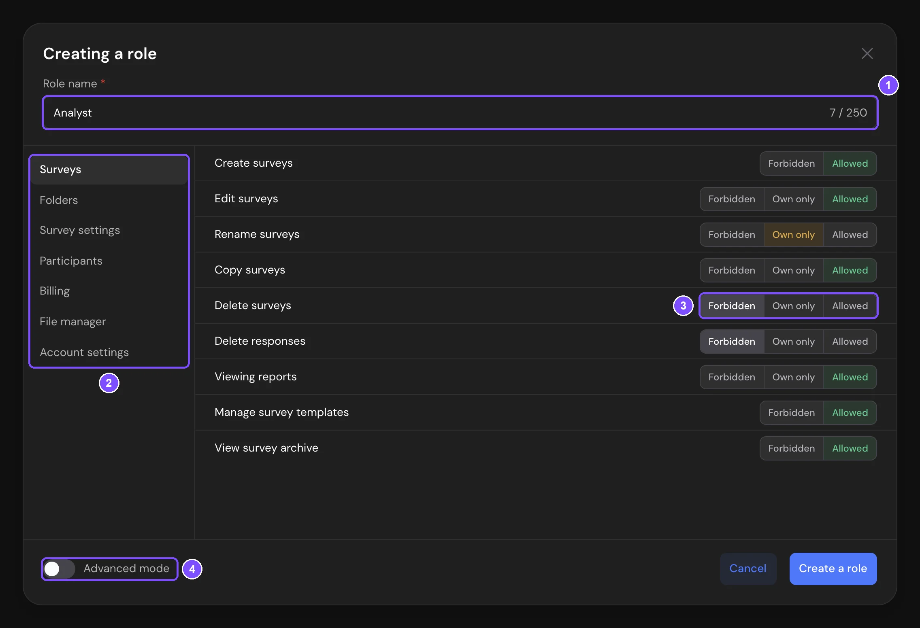Choose Own only for Copy surveys
This screenshot has height=628, width=920.
point(793,270)
